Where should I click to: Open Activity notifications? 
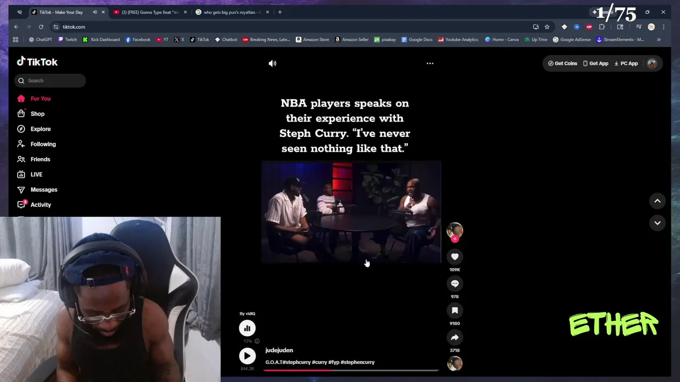pos(34,204)
